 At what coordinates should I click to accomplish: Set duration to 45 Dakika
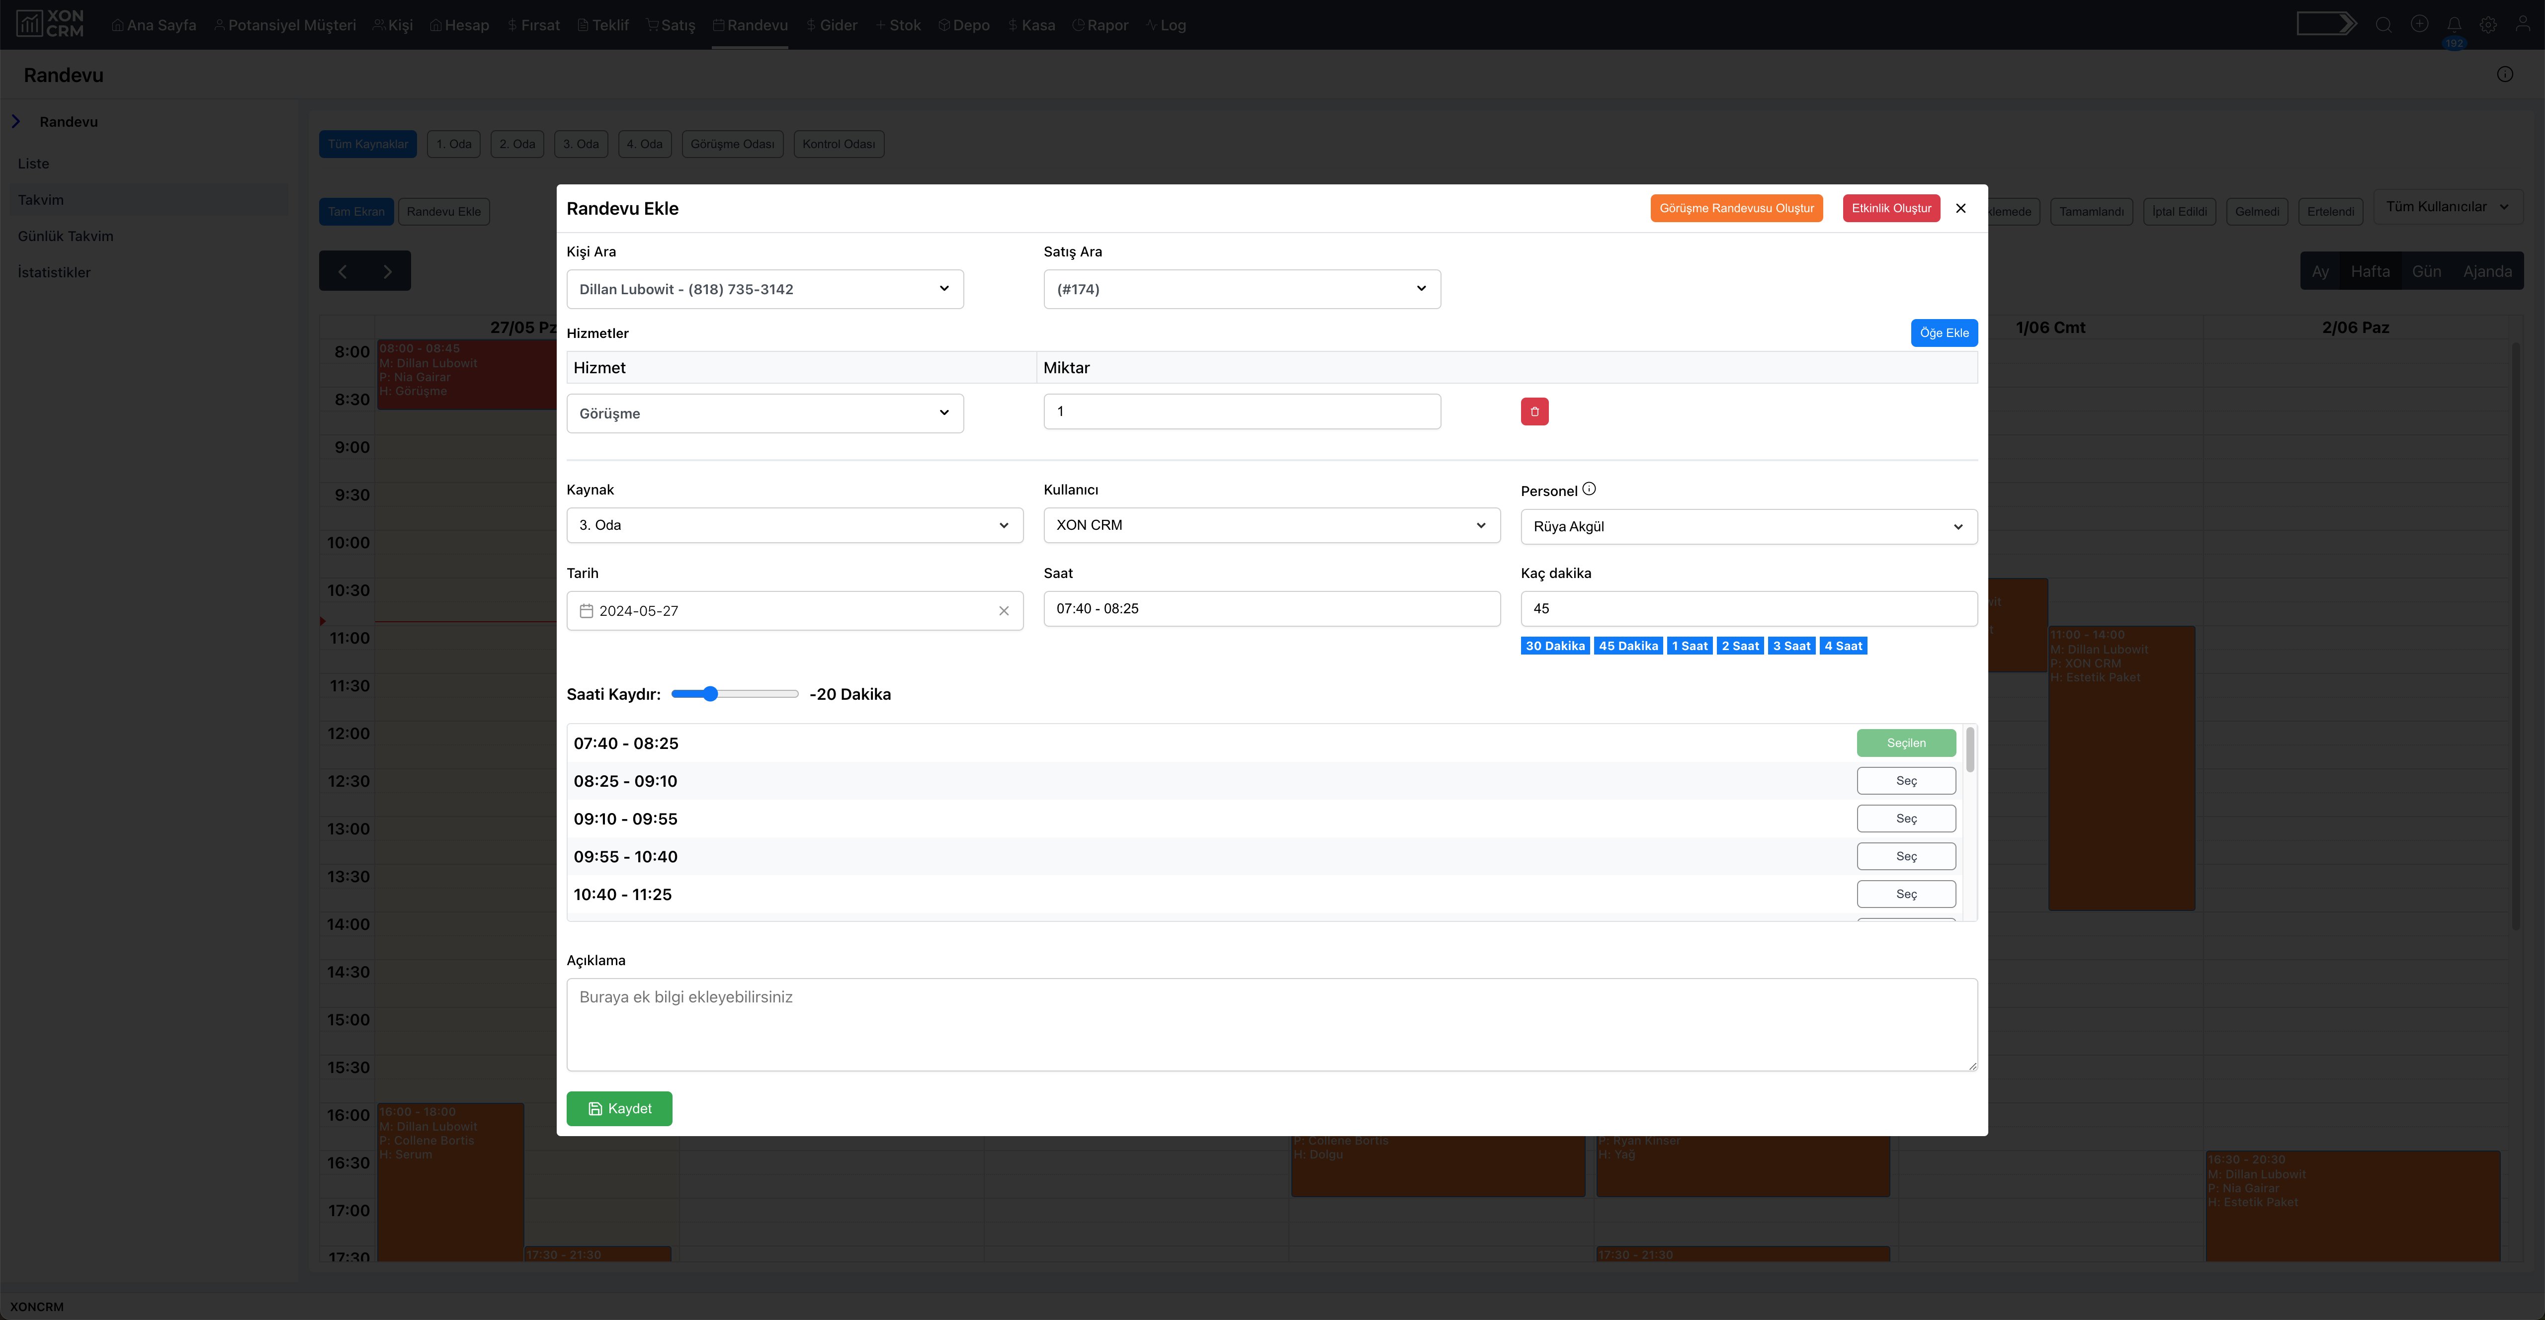point(1628,646)
